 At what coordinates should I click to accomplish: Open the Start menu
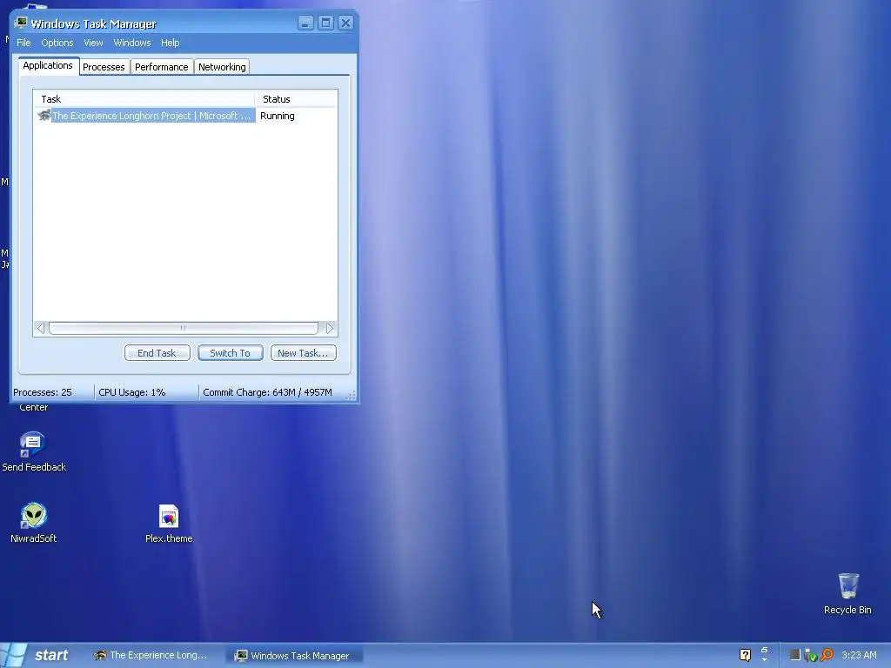35,655
